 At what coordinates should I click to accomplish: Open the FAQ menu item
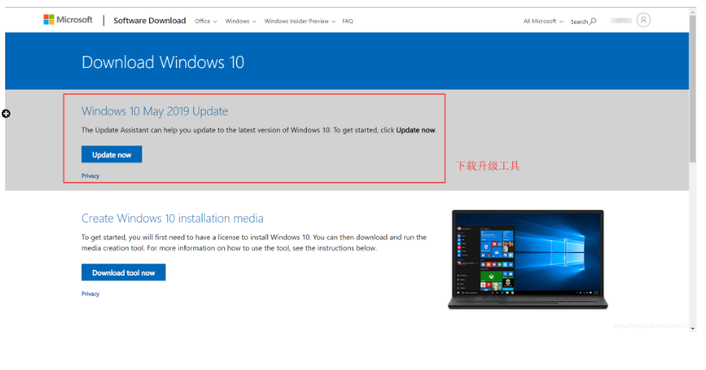coord(347,21)
